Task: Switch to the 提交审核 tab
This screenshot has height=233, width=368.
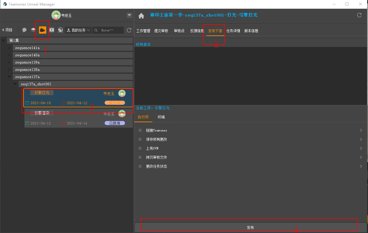Action: (x=161, y=31)
